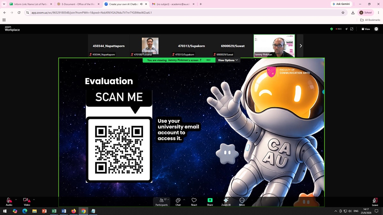Start camera with the Video icon
Image resolution: width=383 pixels, height=215 pixels.
point(27,201)
